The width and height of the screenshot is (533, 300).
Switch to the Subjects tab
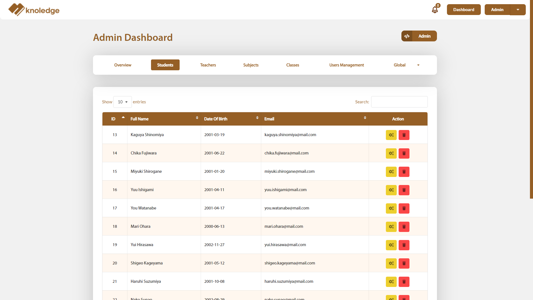(x=251, y=65)
